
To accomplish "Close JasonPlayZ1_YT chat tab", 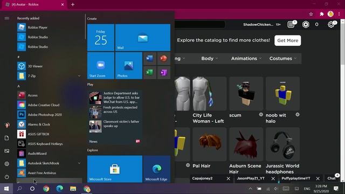I will (x=273, y=178).
